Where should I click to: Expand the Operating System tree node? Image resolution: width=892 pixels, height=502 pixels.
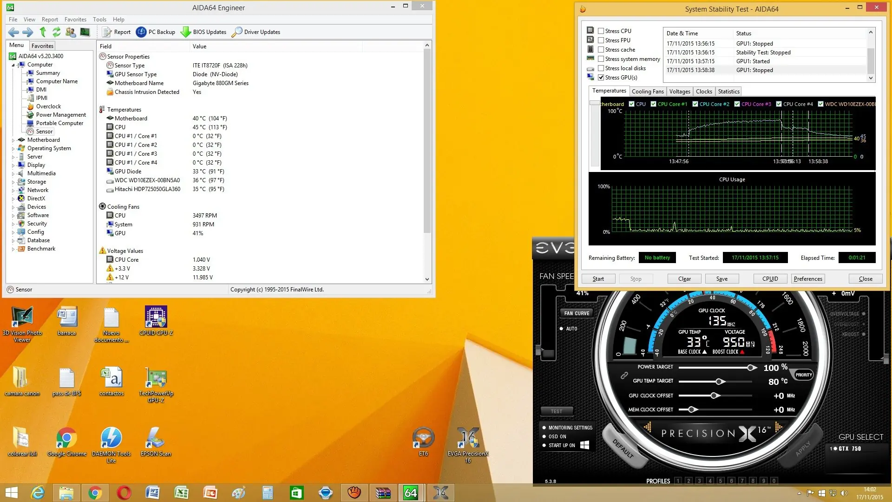(x=13, y=148)
